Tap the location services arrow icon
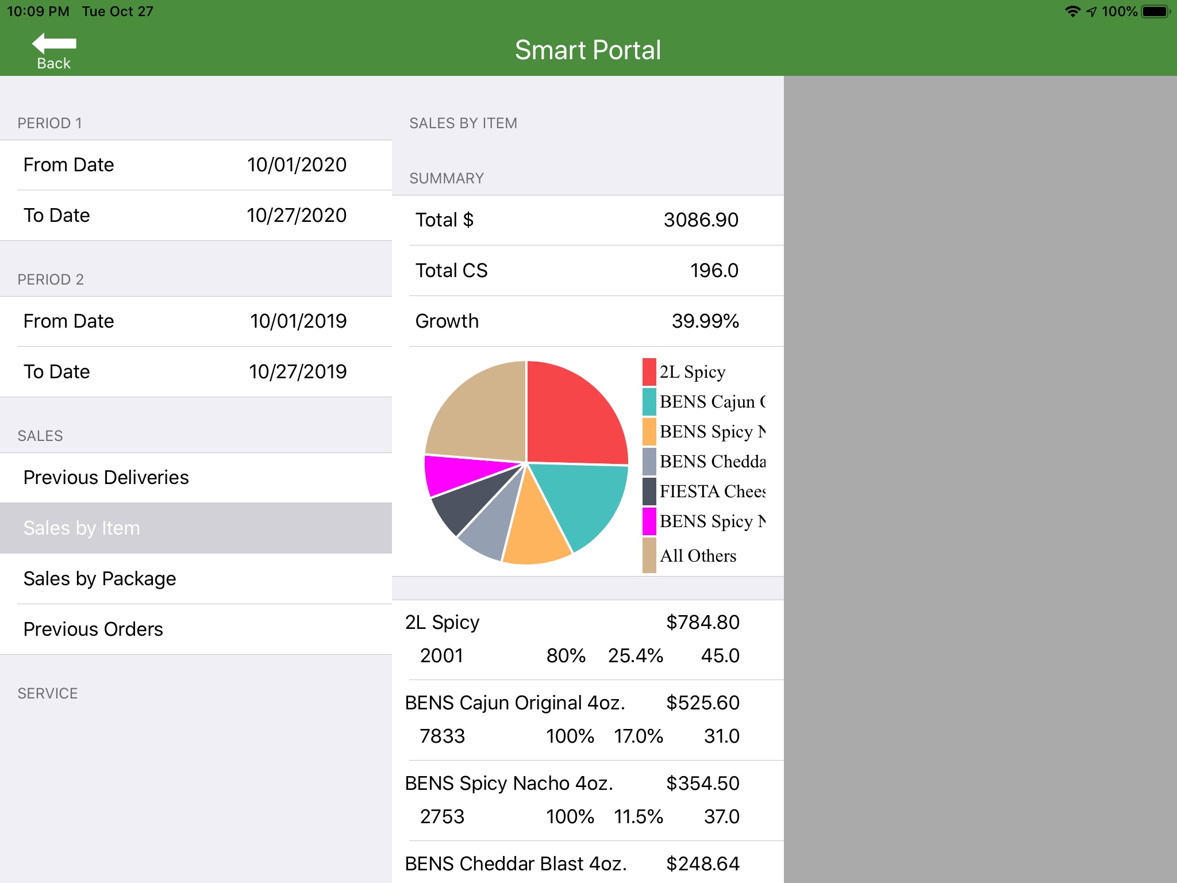Screen dimensions: 1177x883 click(1091, 11)
